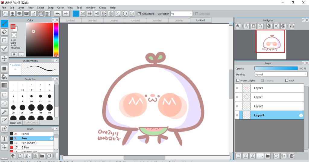Select the Brush tool in left toolbar
Screen dimensions: 309x162
click(x=4, y=24)
